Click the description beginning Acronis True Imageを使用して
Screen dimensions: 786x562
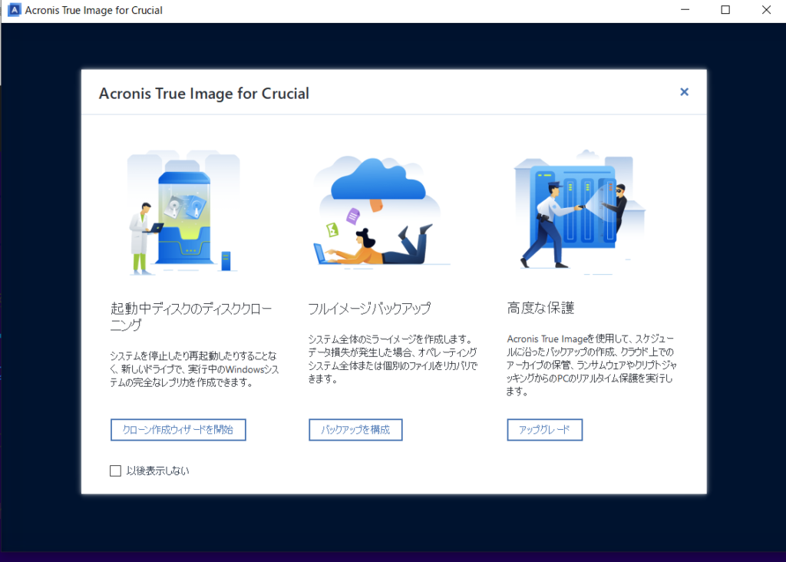[592, 365]
